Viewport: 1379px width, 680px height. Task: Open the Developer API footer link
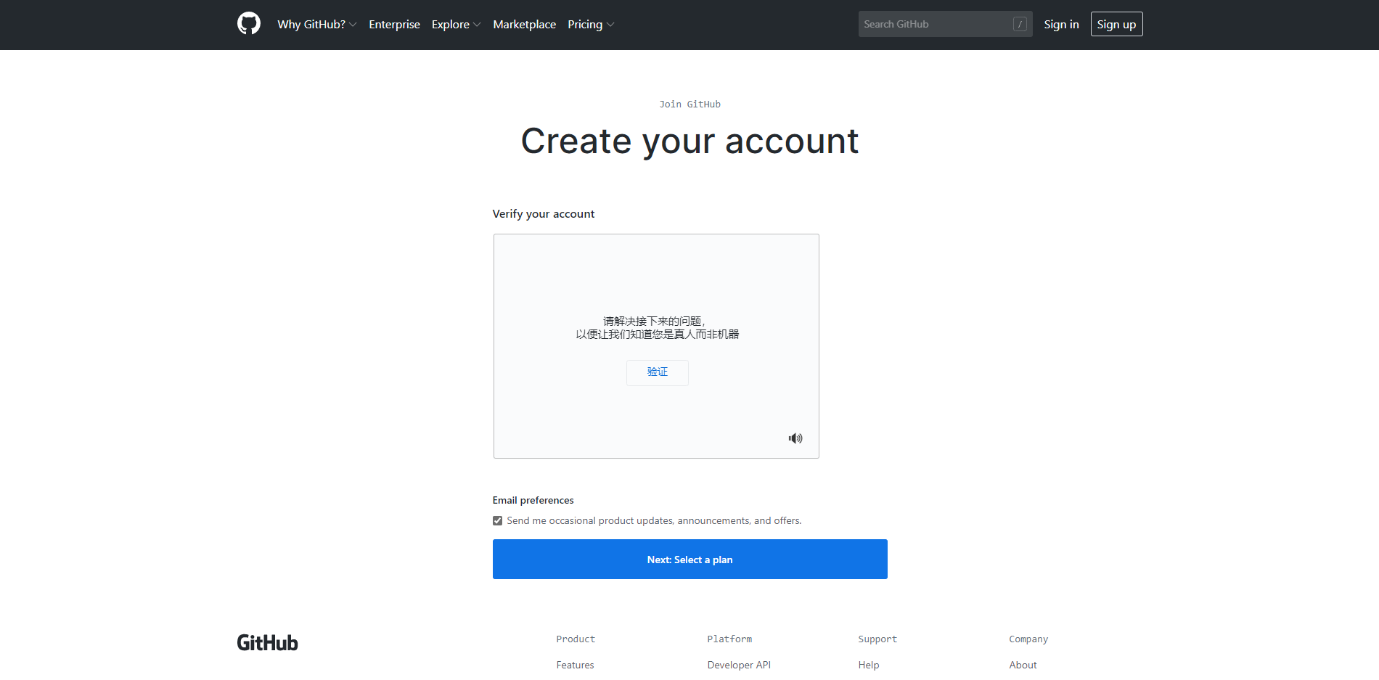click(x=739, y=665)
